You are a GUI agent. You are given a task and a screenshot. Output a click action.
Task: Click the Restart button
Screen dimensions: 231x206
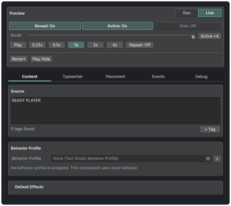pyautogui.click(x=19, y=59)
